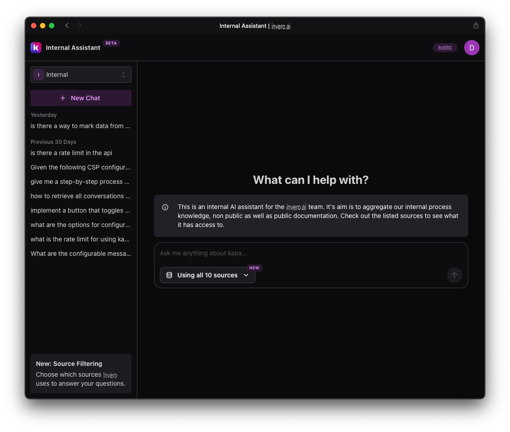Open chat 'What are the configurable messa...'
Viewport: 510px width, 432px height.
tap(81, 254)
